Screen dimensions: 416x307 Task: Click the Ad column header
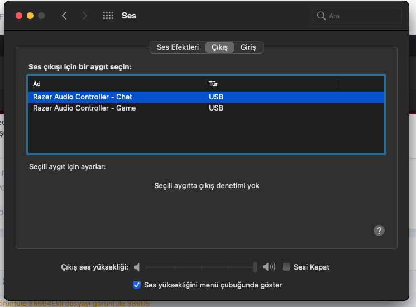tap(117, 84)
